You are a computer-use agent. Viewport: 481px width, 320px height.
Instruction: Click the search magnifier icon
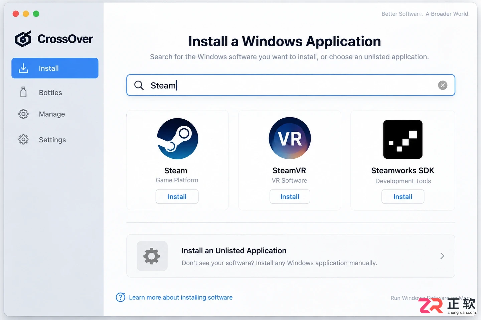pyautogui.click(x=139, y=85)
